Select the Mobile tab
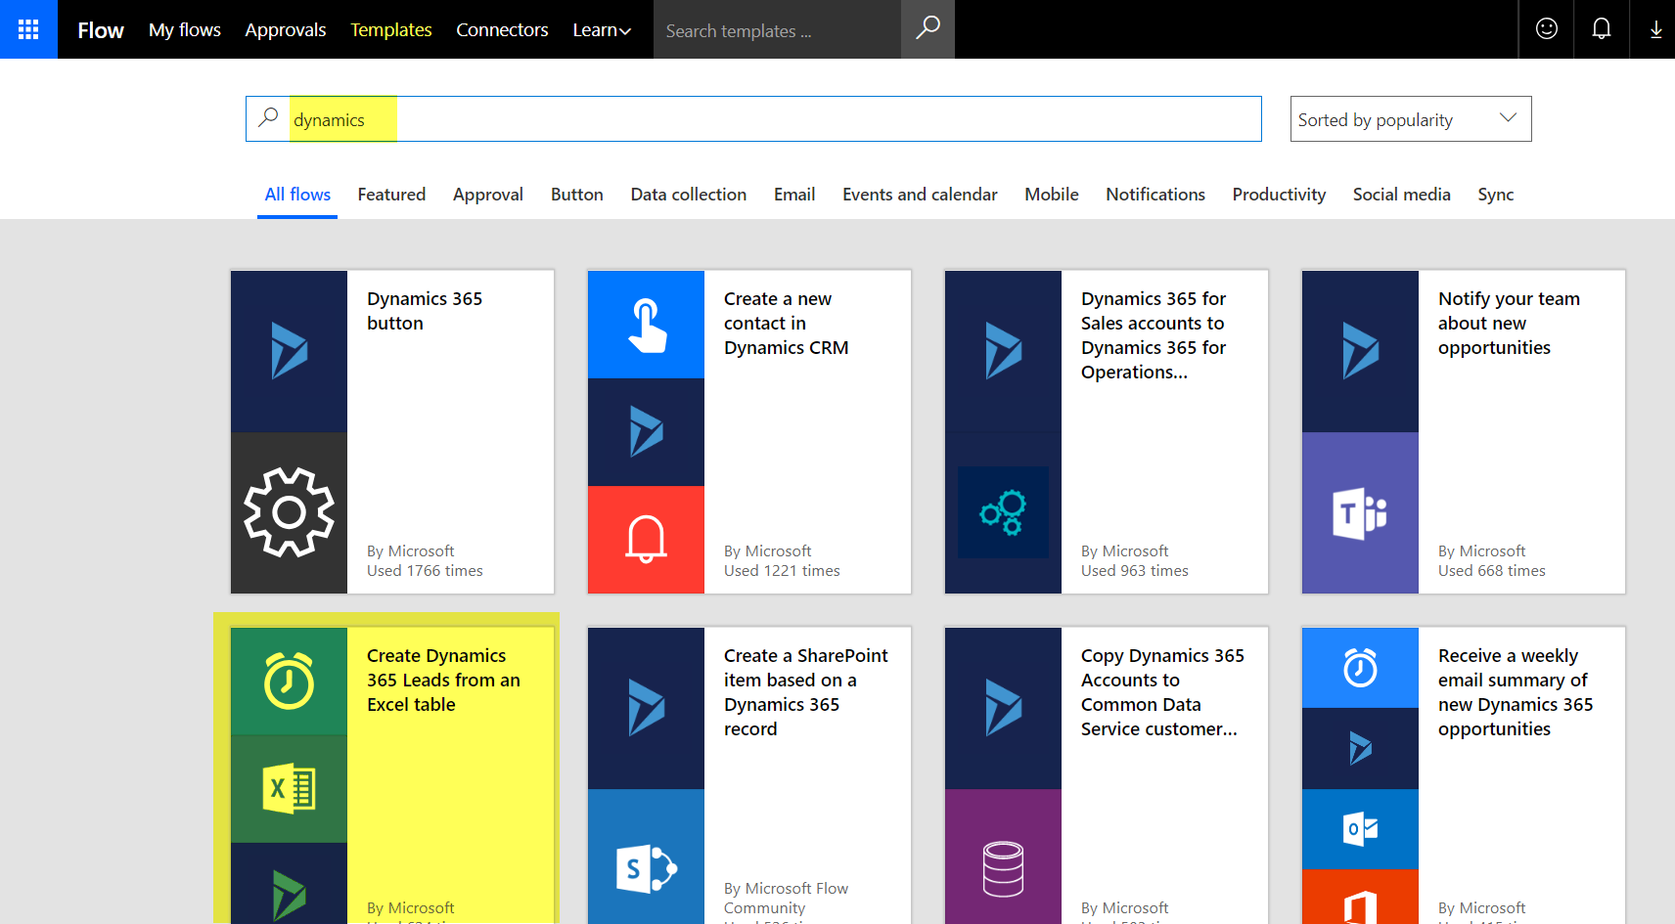The height and width of the screenshot is (924, 1675). coord(1052,195)
